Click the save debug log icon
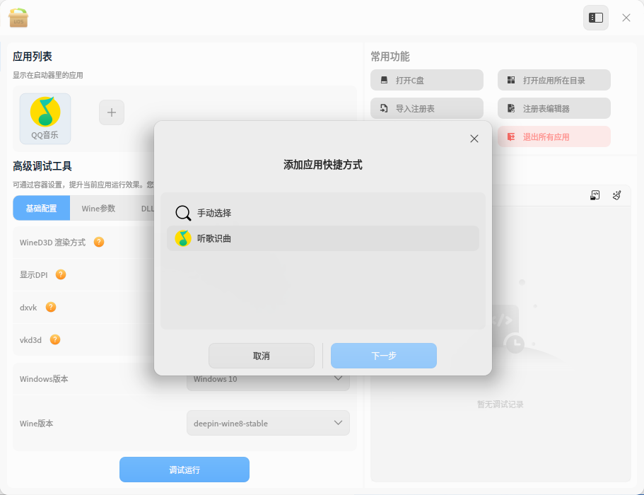Image resolution: width=644 pixels, height=495 pixels. tap(595, 195)
